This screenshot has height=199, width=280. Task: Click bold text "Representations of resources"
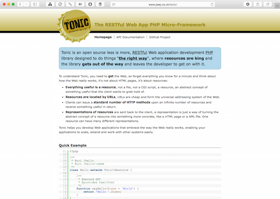click(89, 112)
